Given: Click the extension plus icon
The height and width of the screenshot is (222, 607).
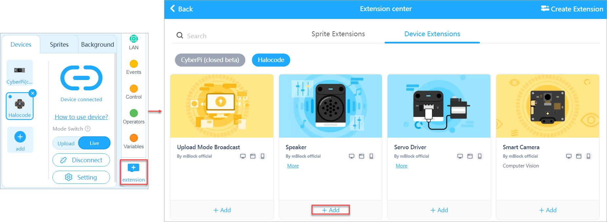Looking at the screenshot, I should pos(133,168).
